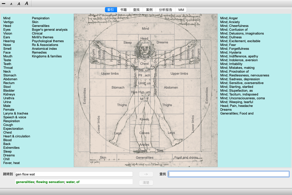
Task: Select the Knees area on Vitruvian figure
Action: [x=144, y=119]
